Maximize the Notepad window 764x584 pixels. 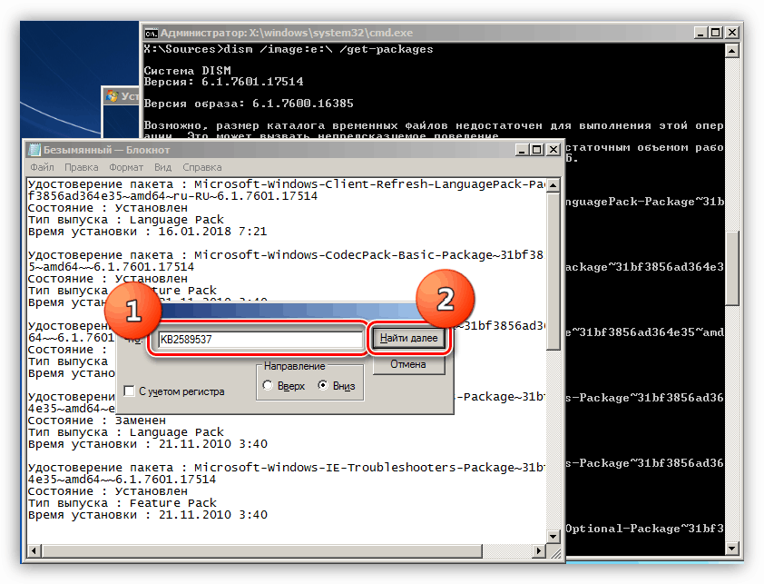(537, 150)
